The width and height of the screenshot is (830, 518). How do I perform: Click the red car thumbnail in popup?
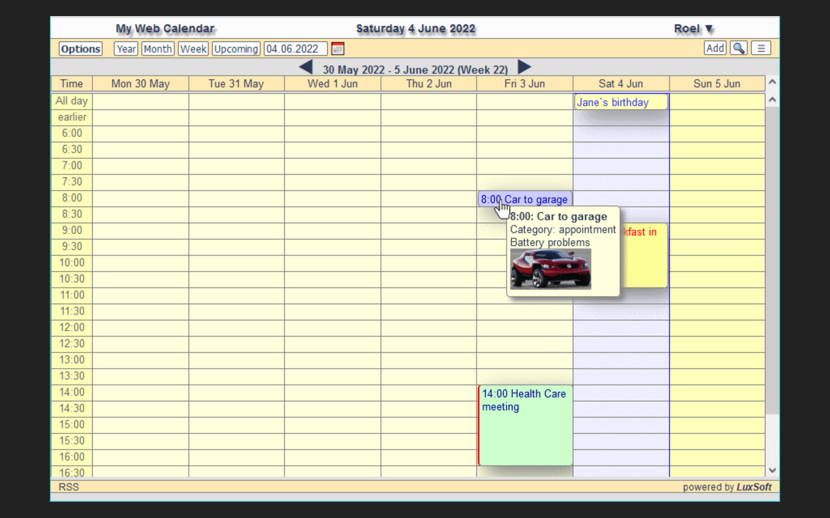point(550,269)
